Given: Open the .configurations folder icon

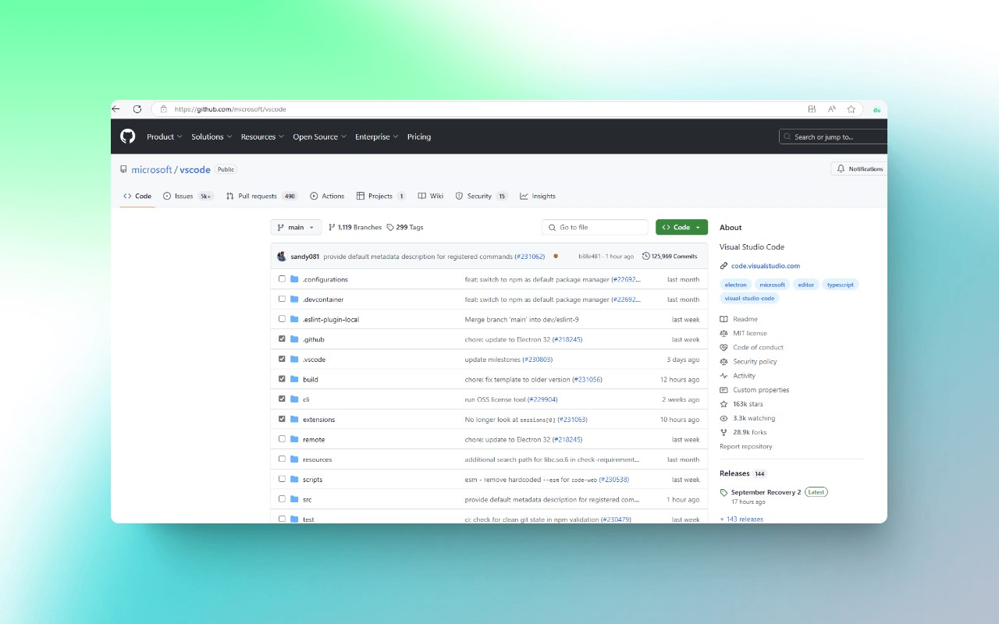Looking at the screenshot, I should 294,279.
